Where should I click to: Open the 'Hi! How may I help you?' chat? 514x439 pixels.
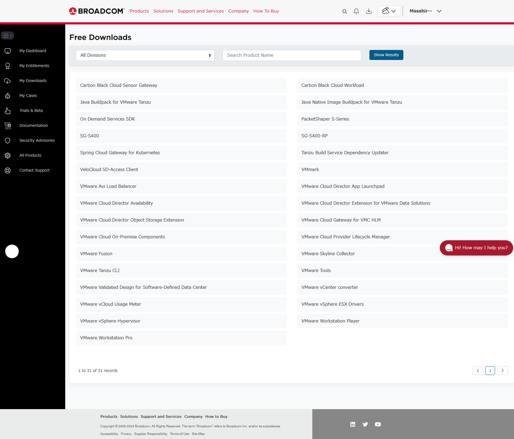point(476,248)
